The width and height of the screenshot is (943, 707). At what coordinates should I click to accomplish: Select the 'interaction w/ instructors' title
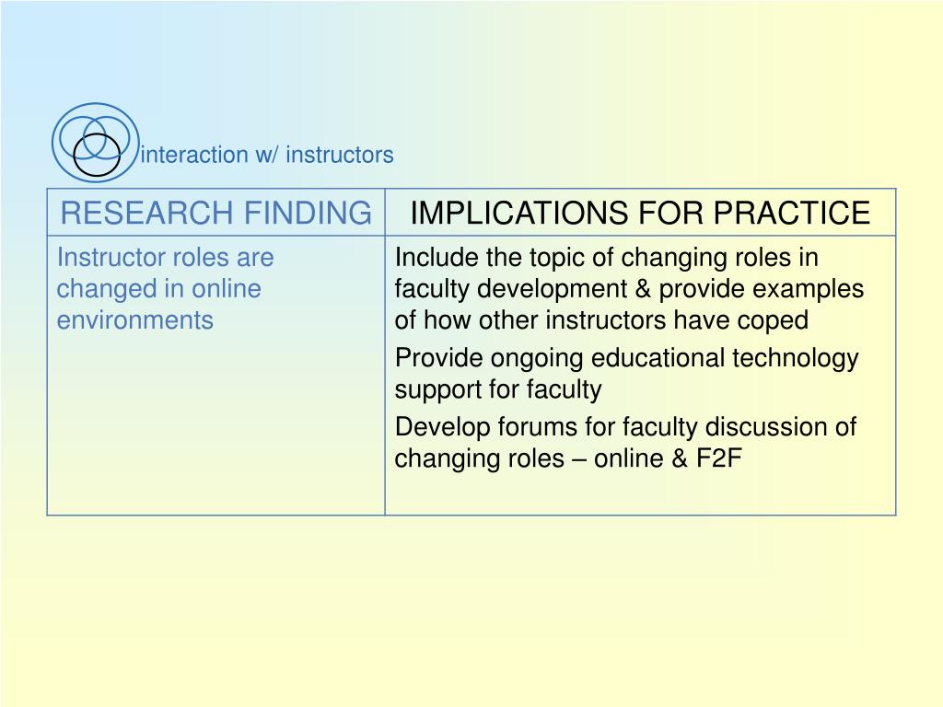click(267, 155)
